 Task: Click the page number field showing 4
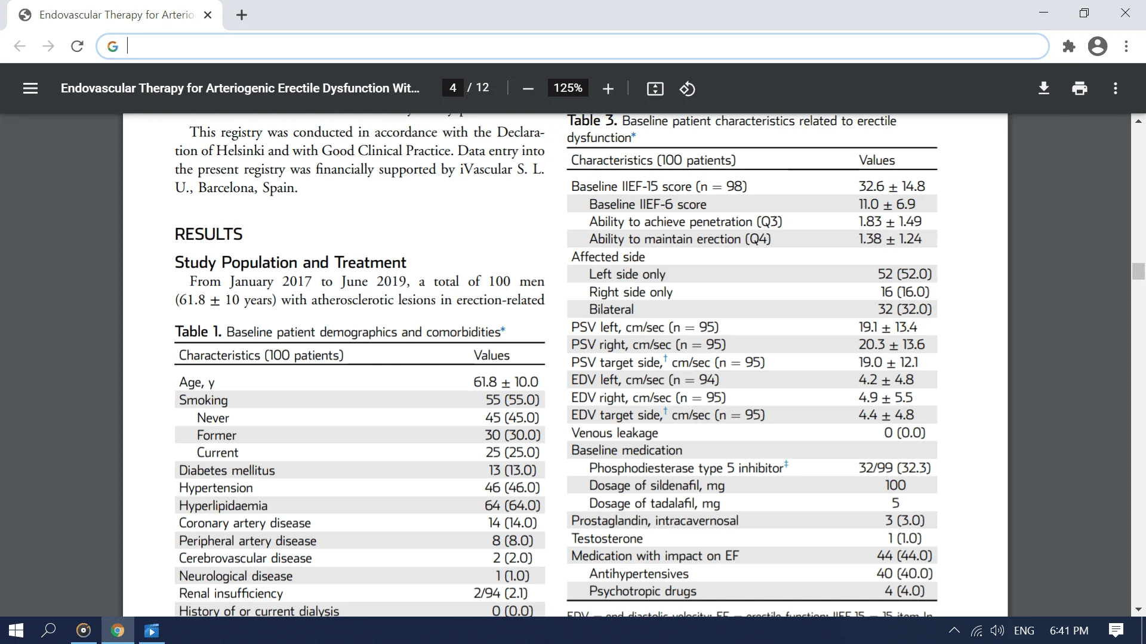pyautogui.click(x=453, y=88)
